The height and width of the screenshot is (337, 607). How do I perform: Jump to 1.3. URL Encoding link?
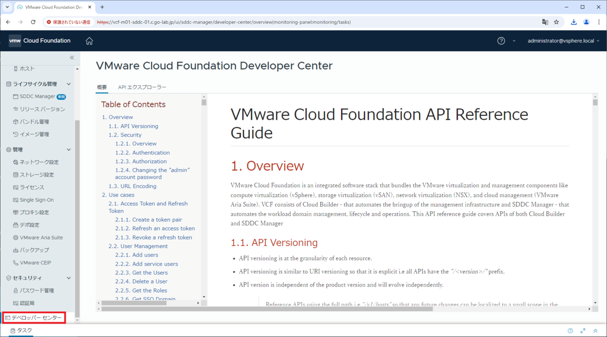click(133, 186)
